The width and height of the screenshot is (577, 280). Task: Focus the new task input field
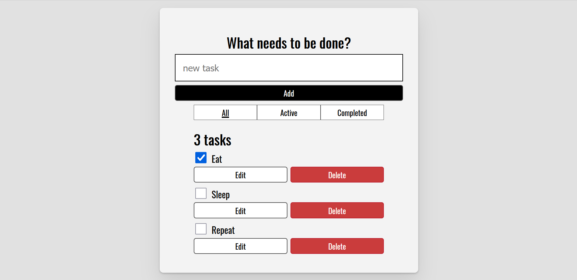[289, 68]
